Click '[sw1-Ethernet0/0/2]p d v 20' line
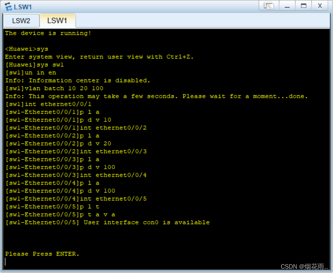333x273 pixels. click(x=58, y=144)
